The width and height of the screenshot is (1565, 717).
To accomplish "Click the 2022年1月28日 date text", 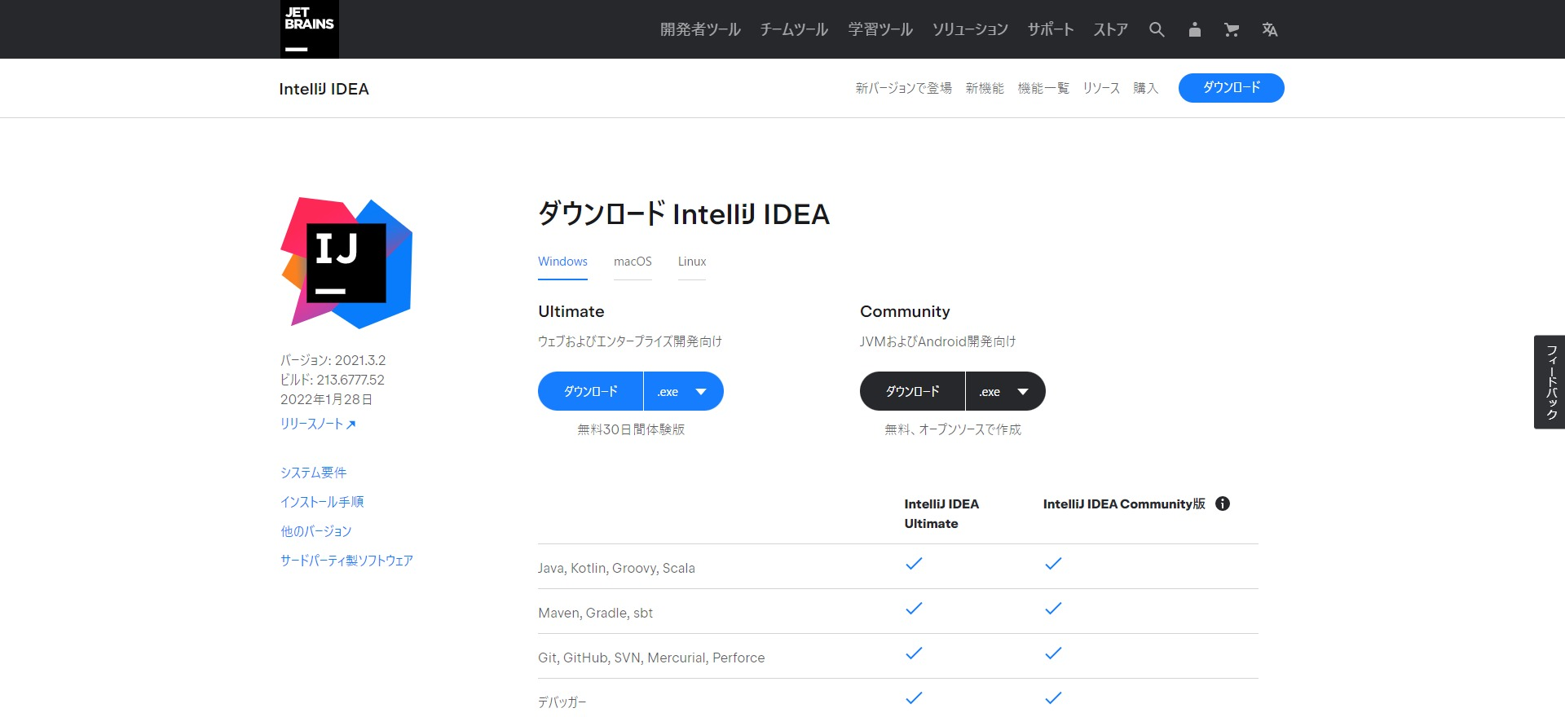I will tap(327, 399).
